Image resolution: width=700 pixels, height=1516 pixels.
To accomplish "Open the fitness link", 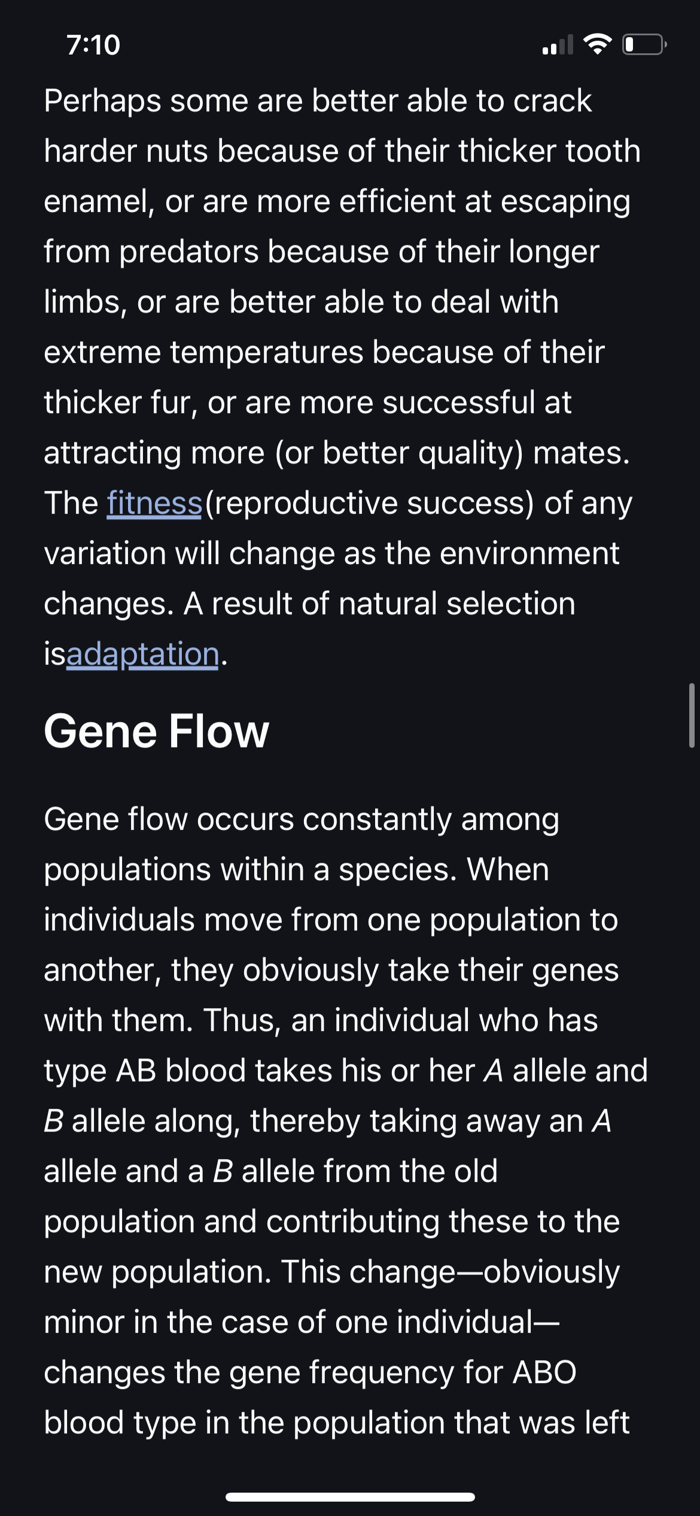I will (154, 503).
